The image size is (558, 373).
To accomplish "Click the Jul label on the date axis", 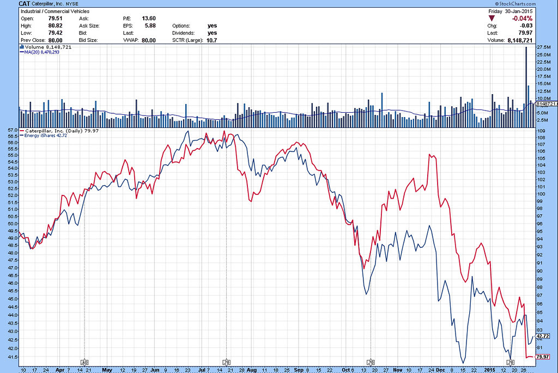I will [x=202, y=370].
